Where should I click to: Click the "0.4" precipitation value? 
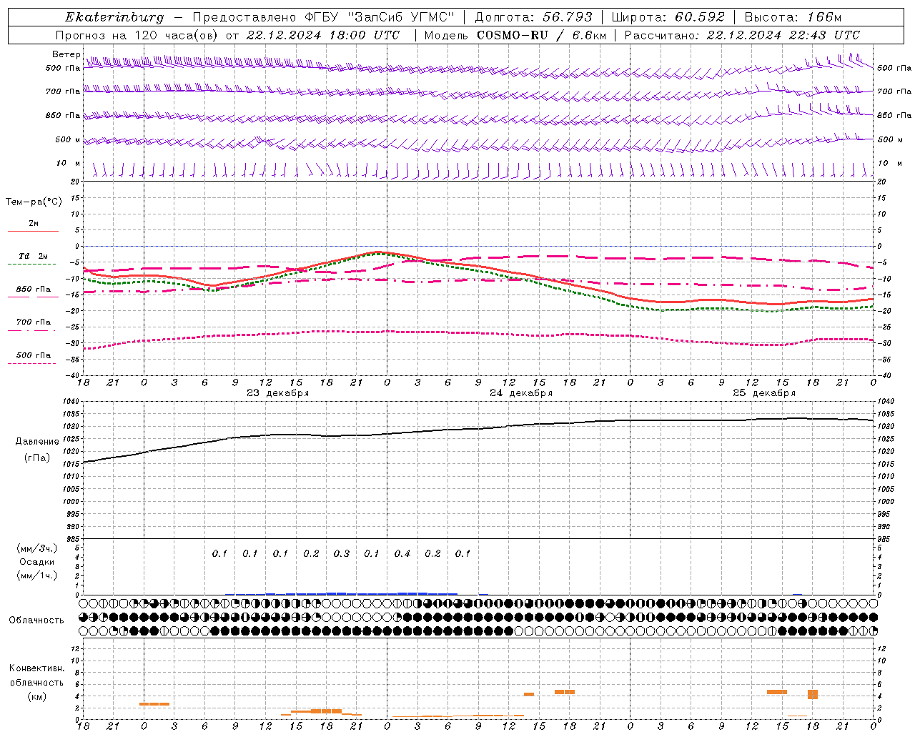click(402, 553)
